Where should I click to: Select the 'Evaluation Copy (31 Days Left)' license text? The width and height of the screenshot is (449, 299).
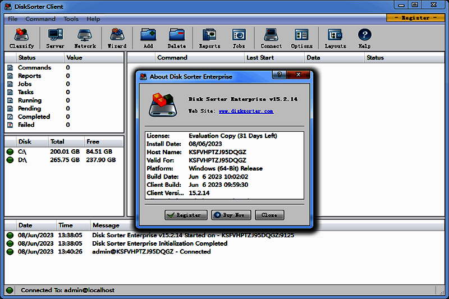pyautogui.click(x=233, y=136)
